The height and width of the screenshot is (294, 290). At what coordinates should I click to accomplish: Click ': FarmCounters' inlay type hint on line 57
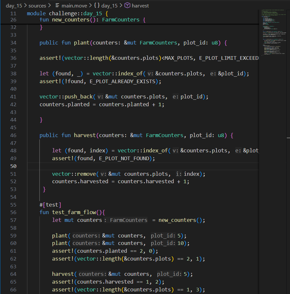(x=126, y=220)
